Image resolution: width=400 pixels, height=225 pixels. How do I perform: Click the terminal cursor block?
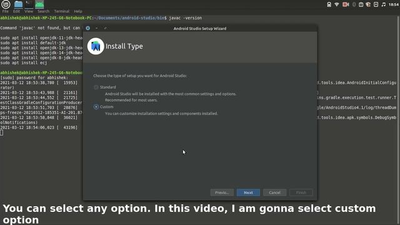1,132
